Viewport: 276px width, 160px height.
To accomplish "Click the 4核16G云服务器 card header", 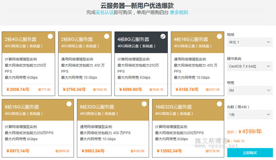I will (197, 42).
